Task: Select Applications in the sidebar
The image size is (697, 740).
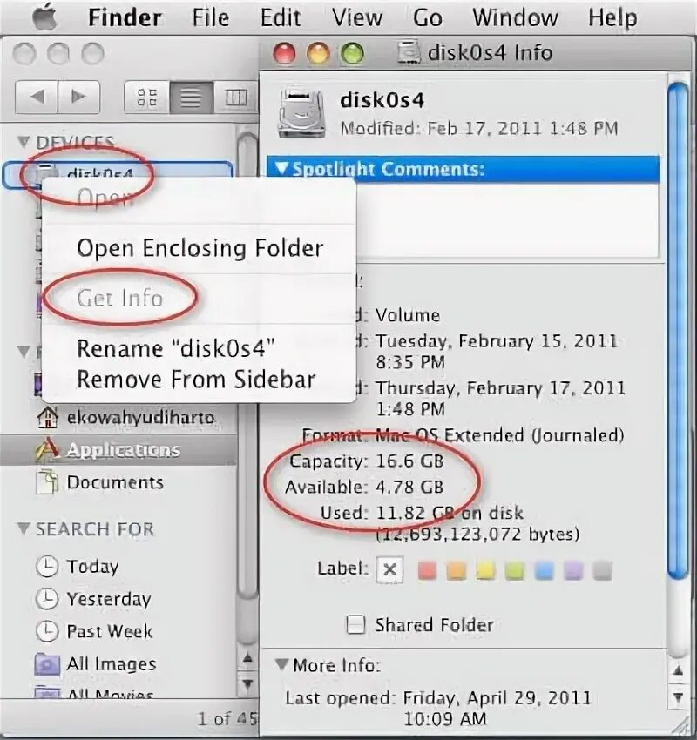Action: pos(118,450)
